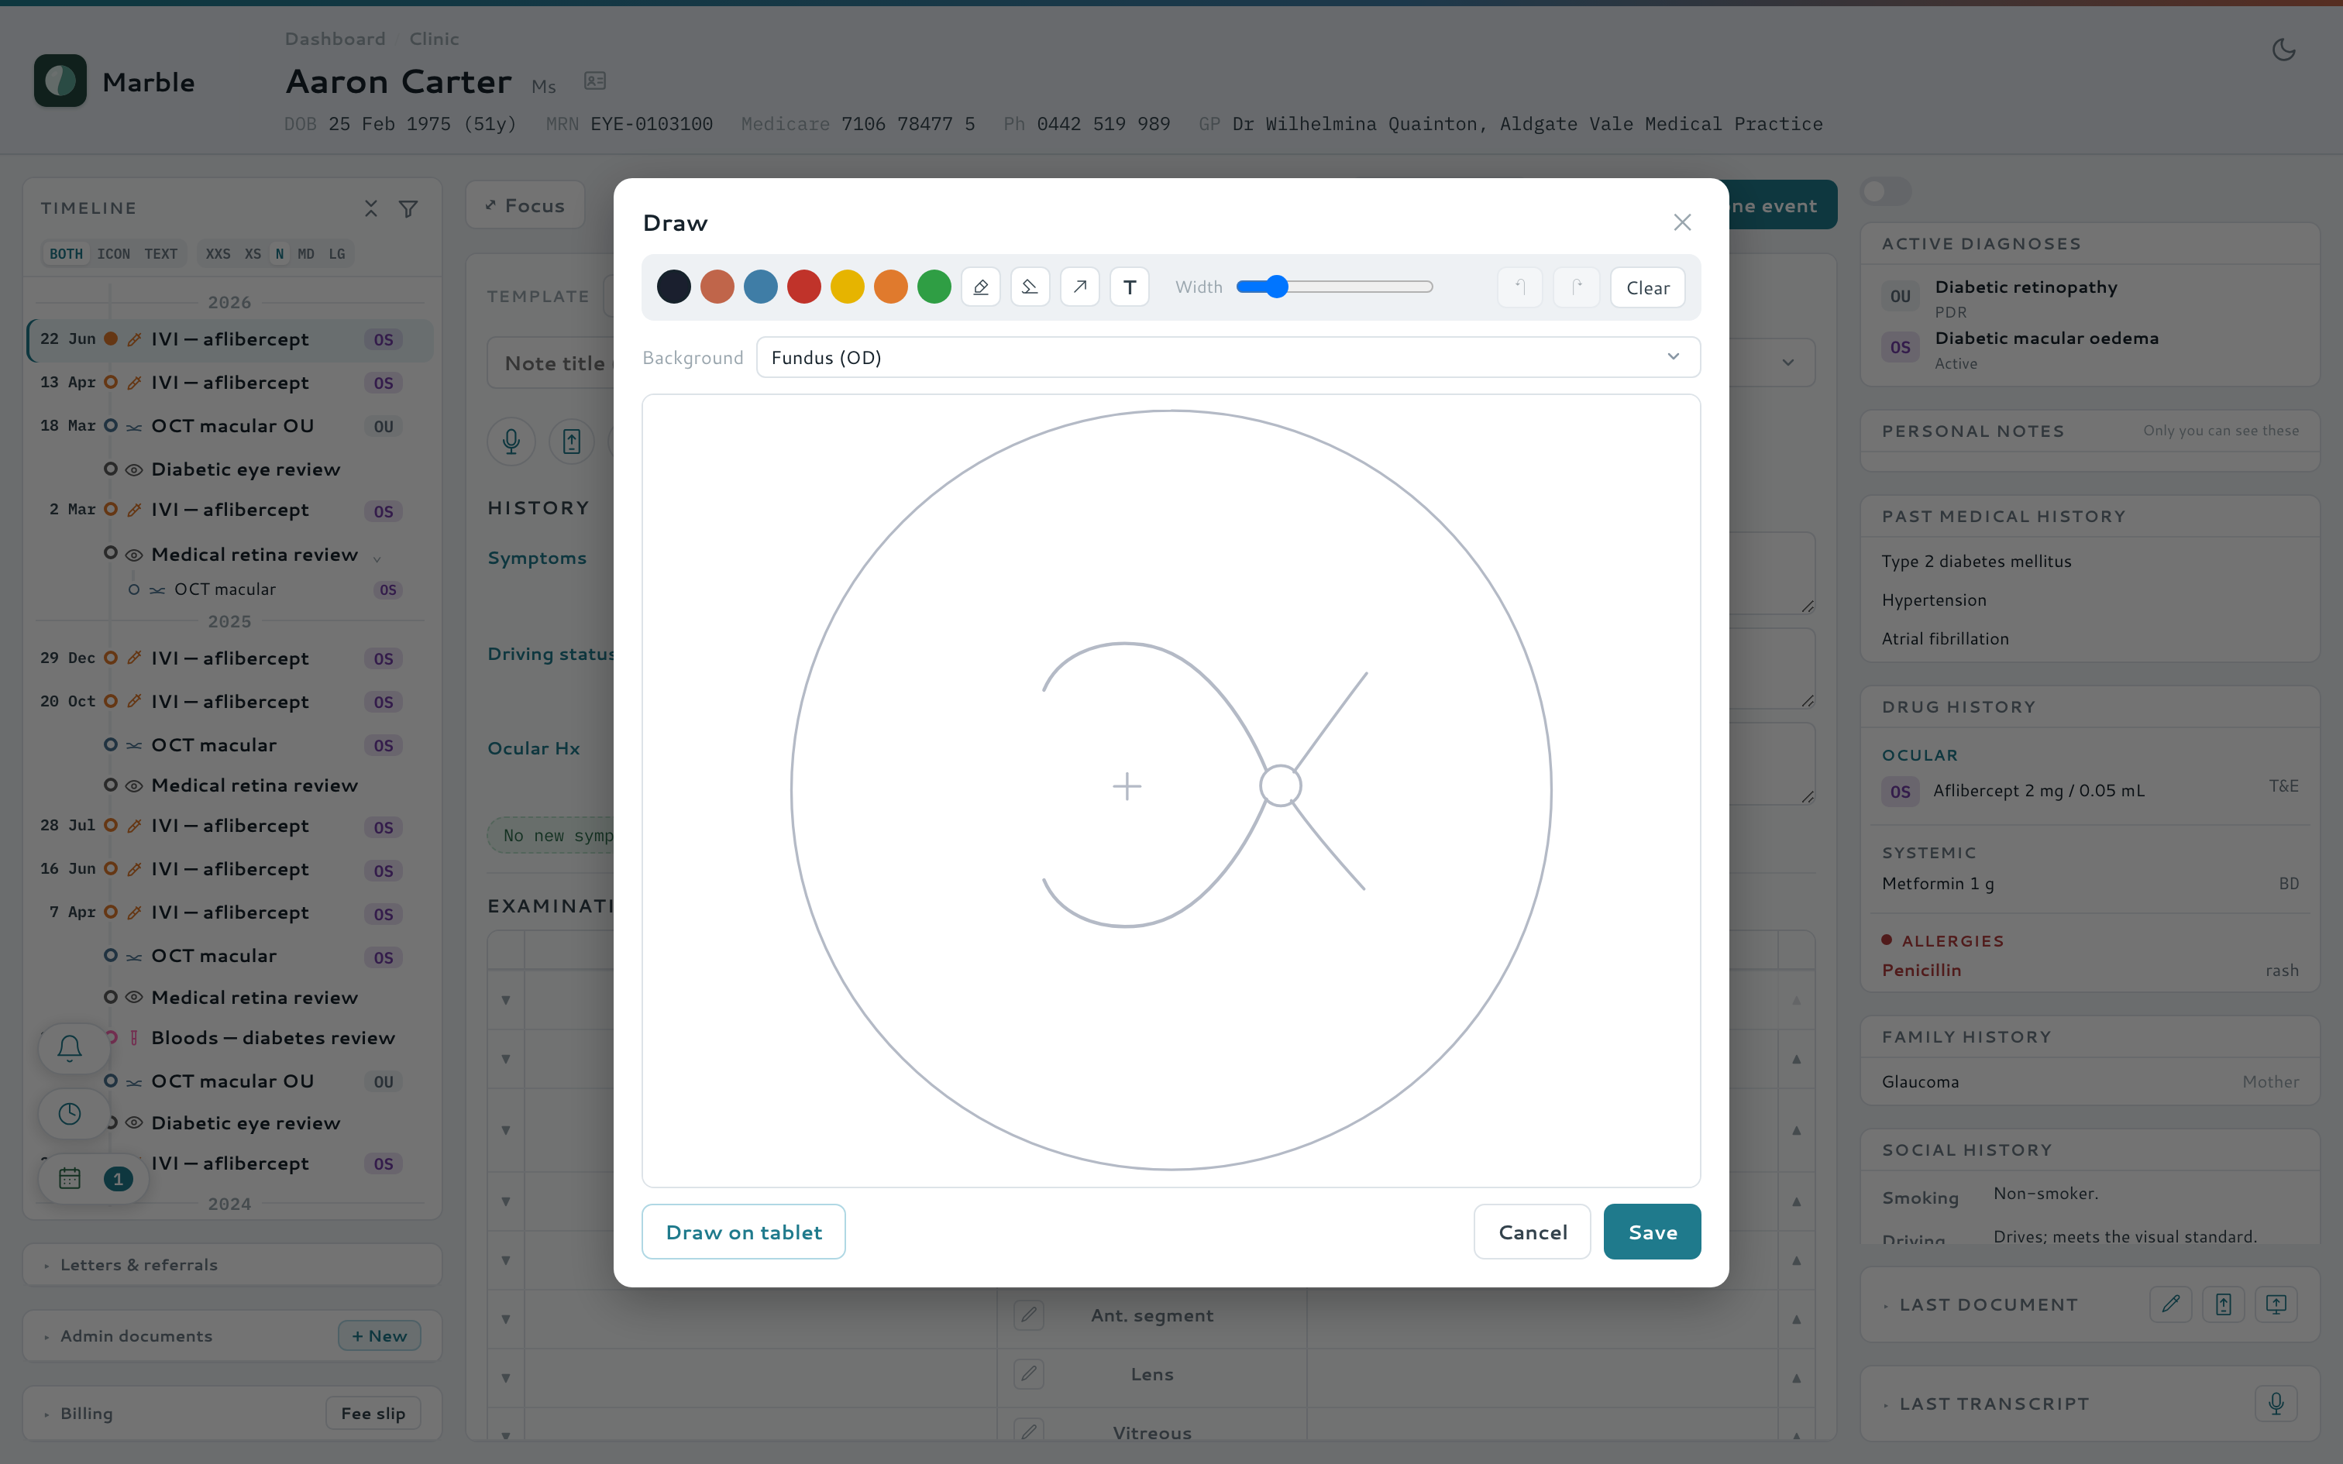2343x1464 pixels.
Task: Open the 18 Mar OCT macular OU entry
Action: click(230, 426)
